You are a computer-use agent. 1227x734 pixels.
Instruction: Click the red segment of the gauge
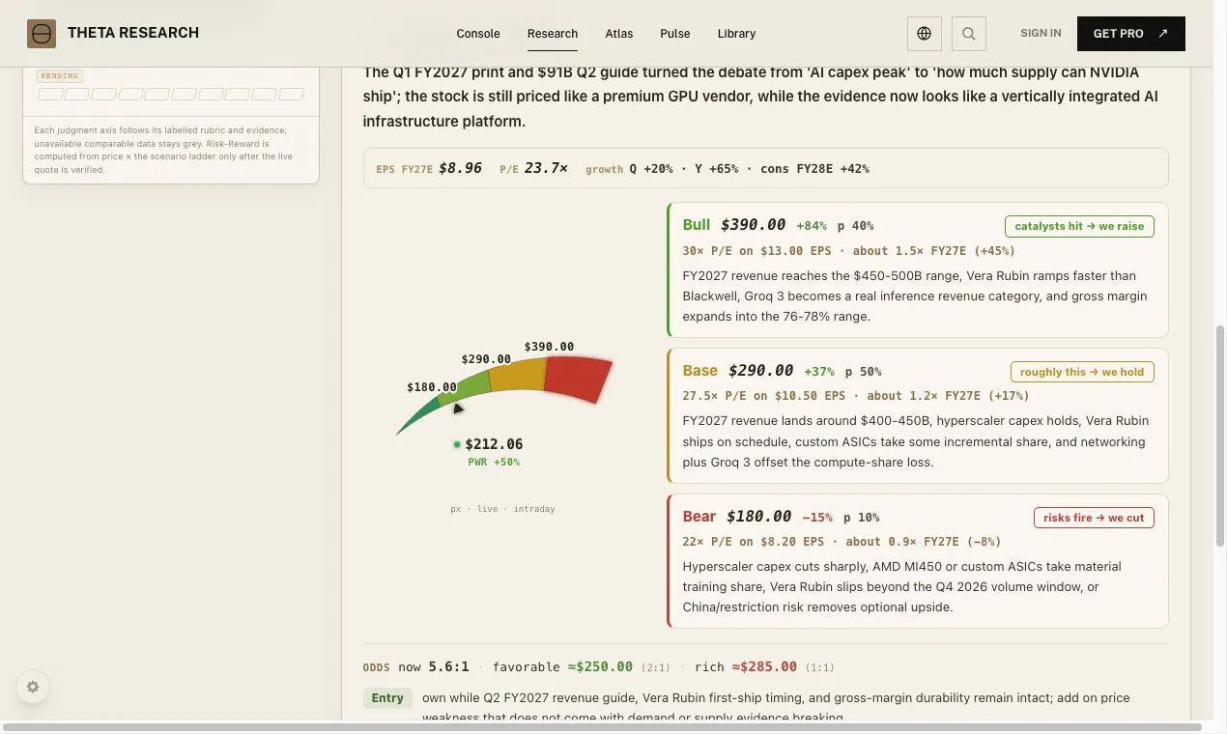point(578,379)
